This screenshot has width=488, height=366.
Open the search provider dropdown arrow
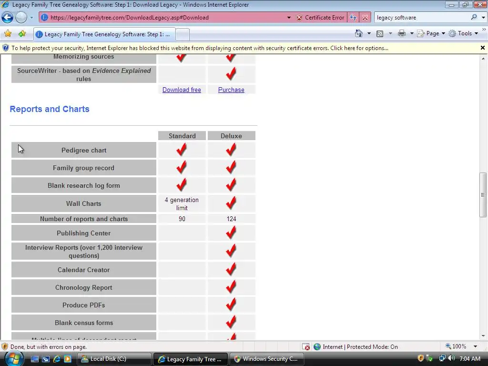pyautogui.click(x=483, y=18)
